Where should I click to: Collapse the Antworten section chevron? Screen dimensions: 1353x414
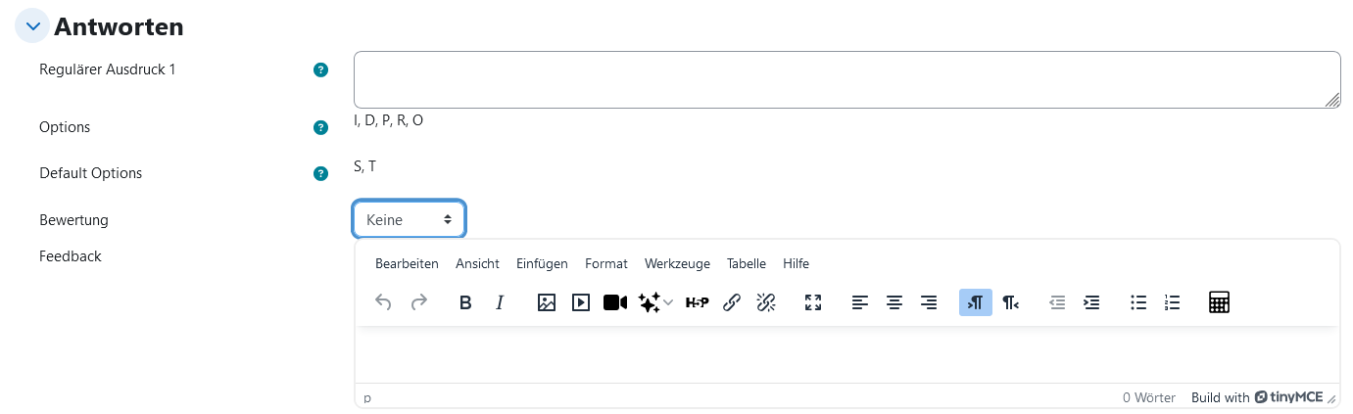coord(32,27)
